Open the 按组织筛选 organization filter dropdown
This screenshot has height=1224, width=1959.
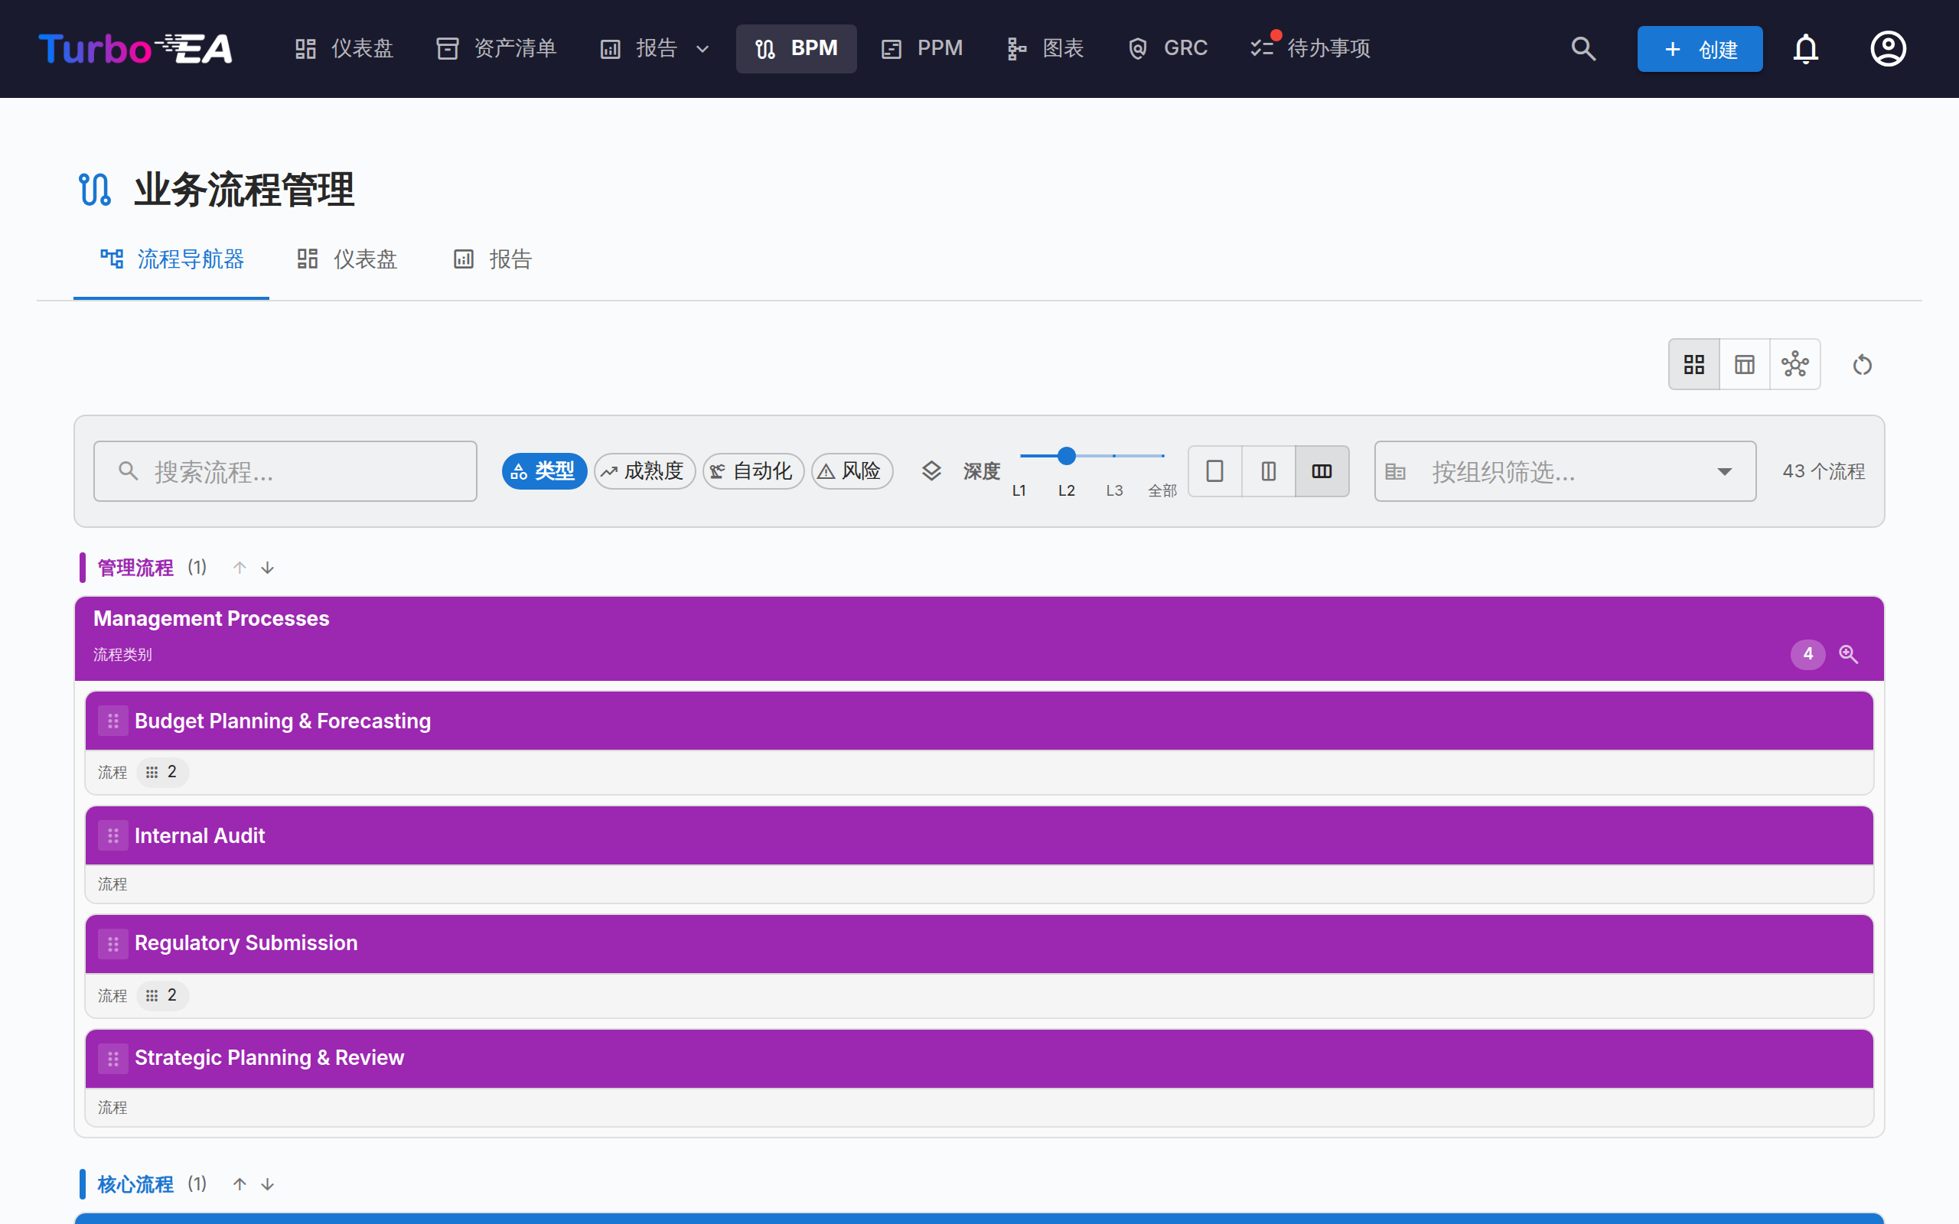pos(1565,471)
